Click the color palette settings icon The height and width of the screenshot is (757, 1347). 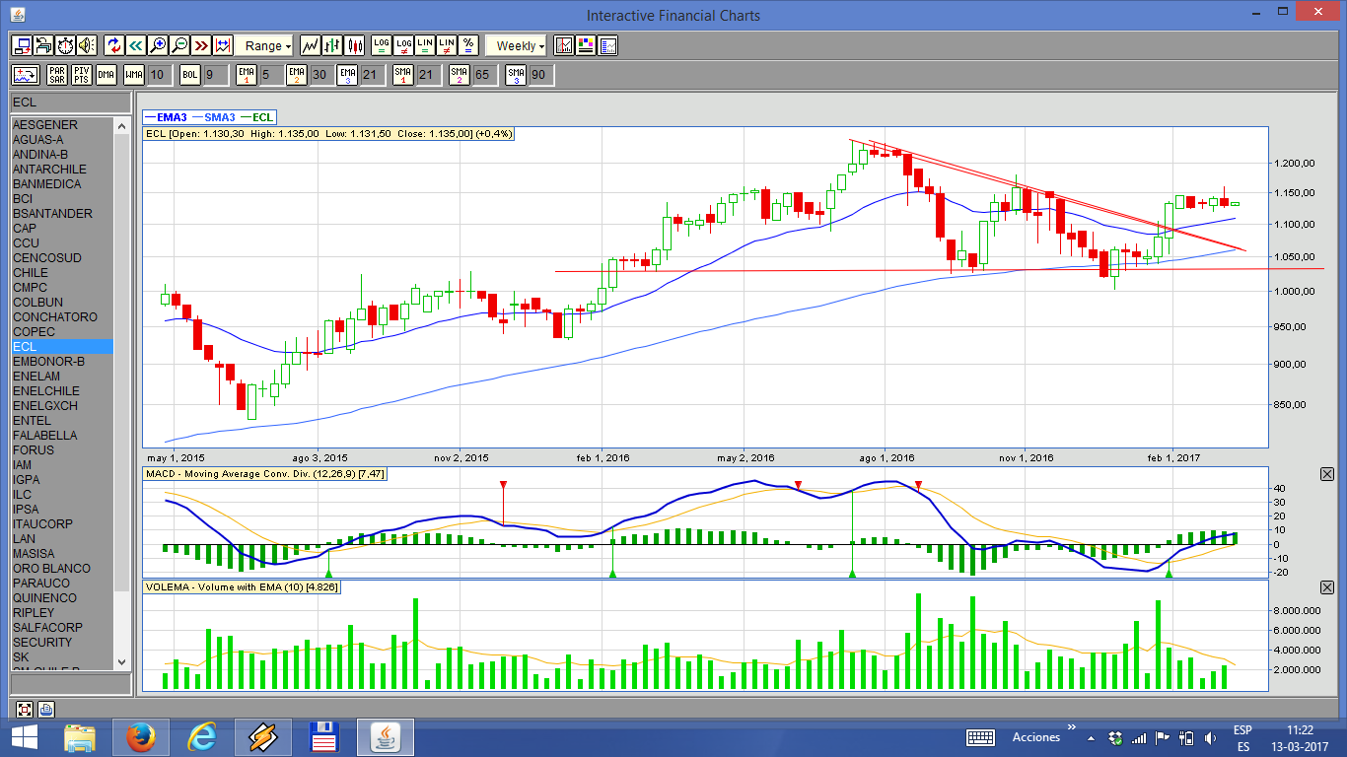pos(586,45)
